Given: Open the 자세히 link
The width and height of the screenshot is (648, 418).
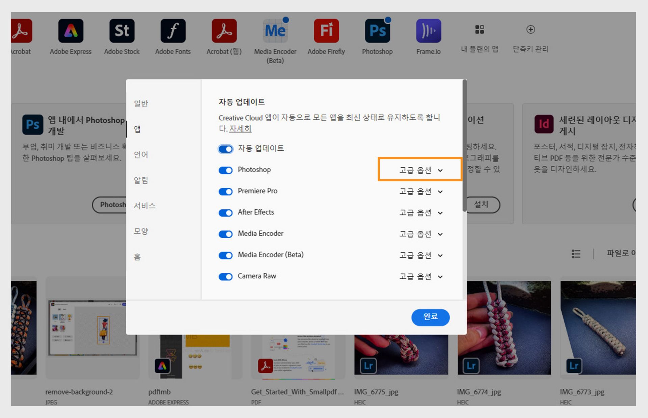Looking at the screenshot, I should [x=240, y=128].
